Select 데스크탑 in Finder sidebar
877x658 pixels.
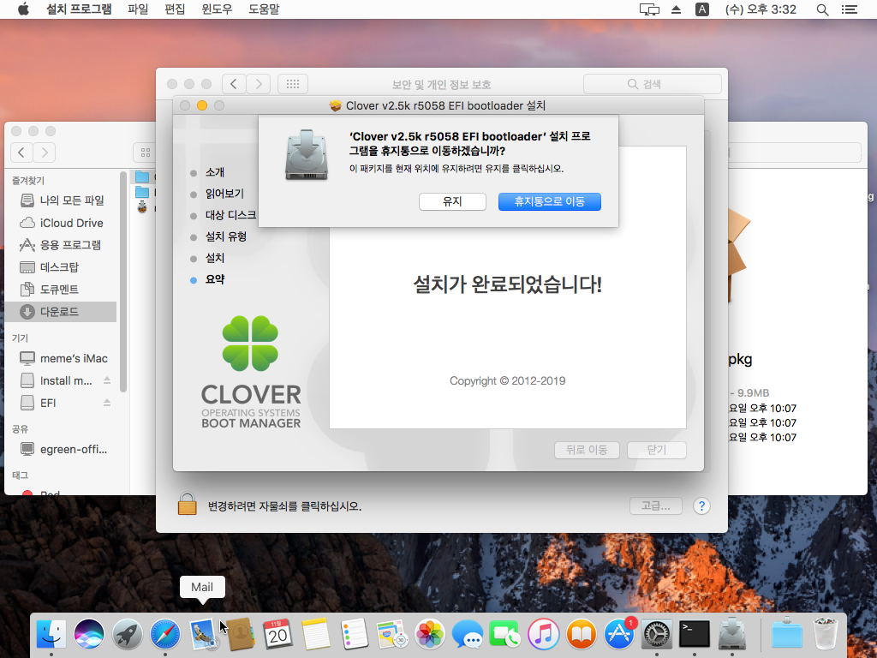pyautogui.click(x=62, y=267)
